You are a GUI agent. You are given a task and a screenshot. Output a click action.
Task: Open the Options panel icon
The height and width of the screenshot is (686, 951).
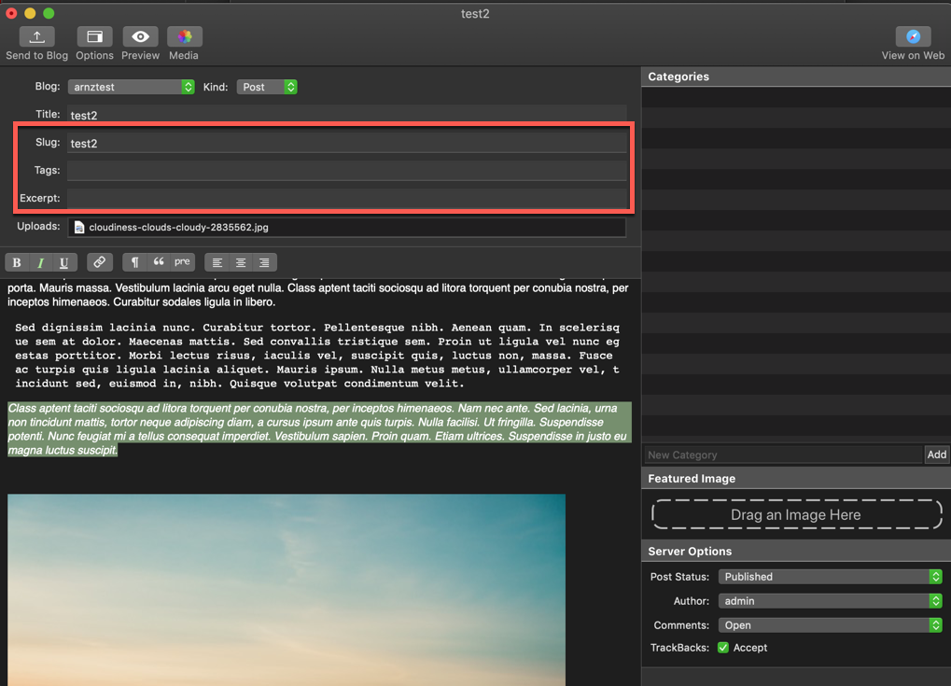coord(94,37)
